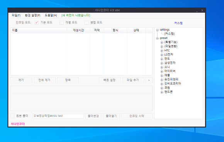The width and height of the screenshot is (224, 142).
Task: Click the 자막 column header
Action: point(97,30)
